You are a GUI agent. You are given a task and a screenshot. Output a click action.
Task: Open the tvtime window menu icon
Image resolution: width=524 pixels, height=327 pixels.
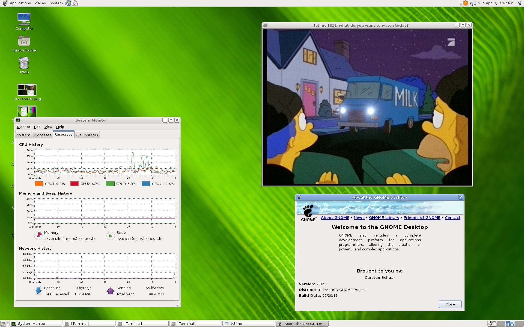[266, 25]
